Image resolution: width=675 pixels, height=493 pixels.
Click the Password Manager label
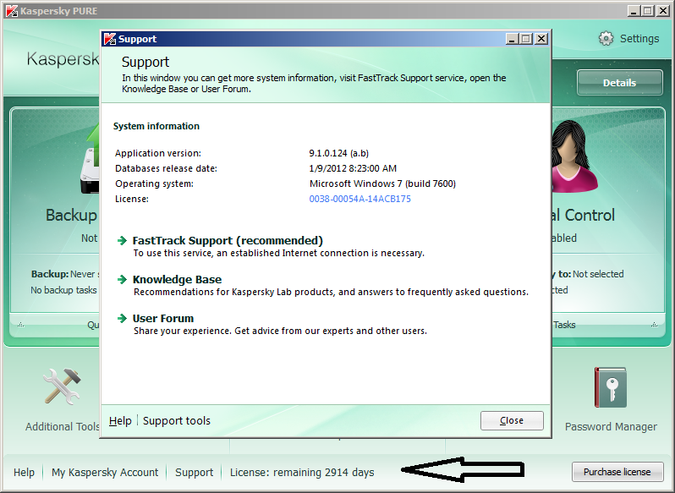(x=611, y=427)
